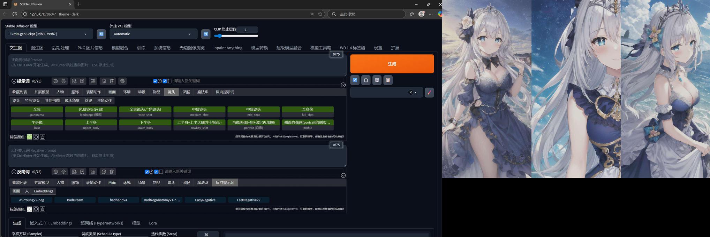Viewport: 710px width, 237px height.
Task: Collapse the 提示词 prompt section chevron
Action: tap(14, 81)
